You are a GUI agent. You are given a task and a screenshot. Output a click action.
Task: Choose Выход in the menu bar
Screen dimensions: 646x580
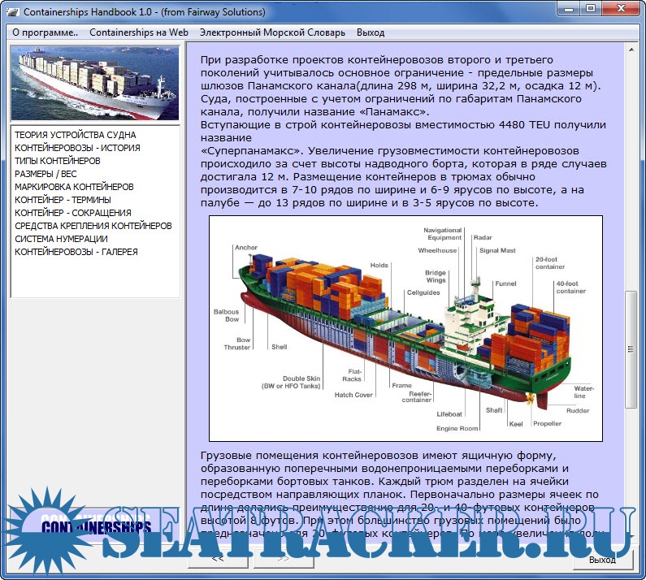tap(371, 32)
